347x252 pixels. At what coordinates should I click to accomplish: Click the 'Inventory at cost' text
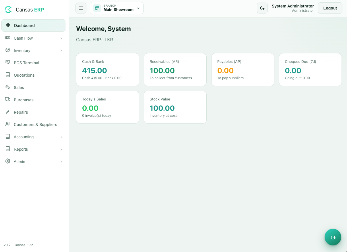click(x=163, y=116)
